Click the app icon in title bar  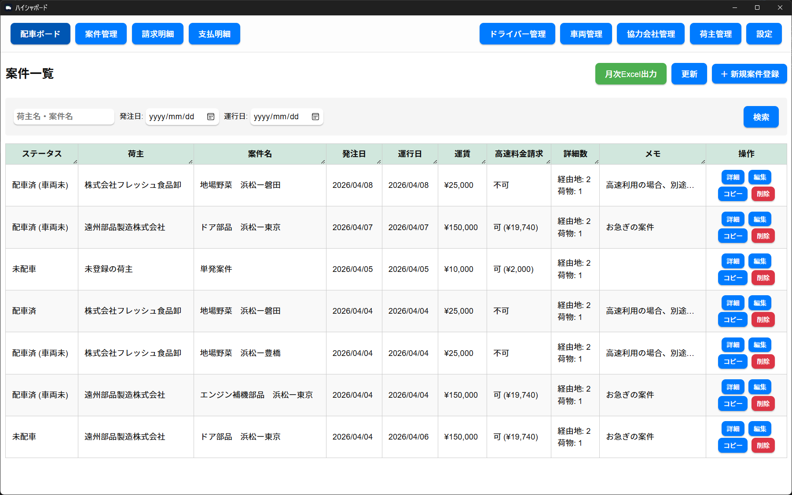point(8,7)
